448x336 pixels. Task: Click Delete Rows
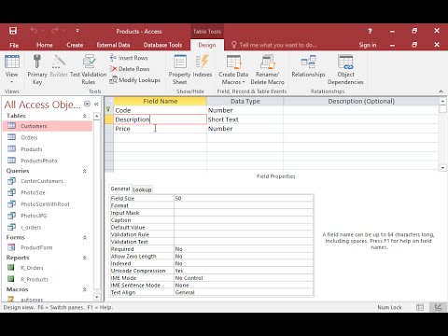pos(130,69)
